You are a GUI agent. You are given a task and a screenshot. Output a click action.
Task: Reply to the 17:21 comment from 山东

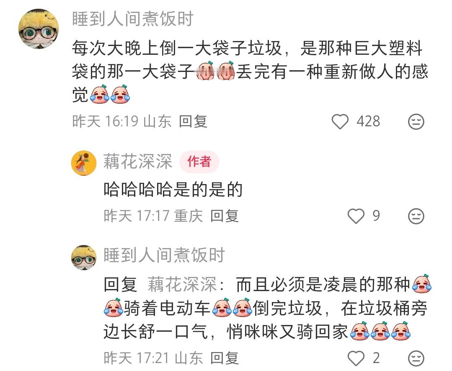coord(224,358)
